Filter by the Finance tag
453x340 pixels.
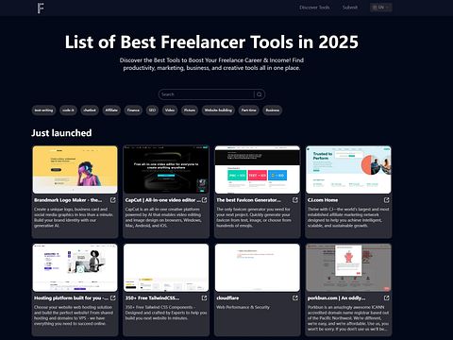pyautogui.click(x=133, y=110)
